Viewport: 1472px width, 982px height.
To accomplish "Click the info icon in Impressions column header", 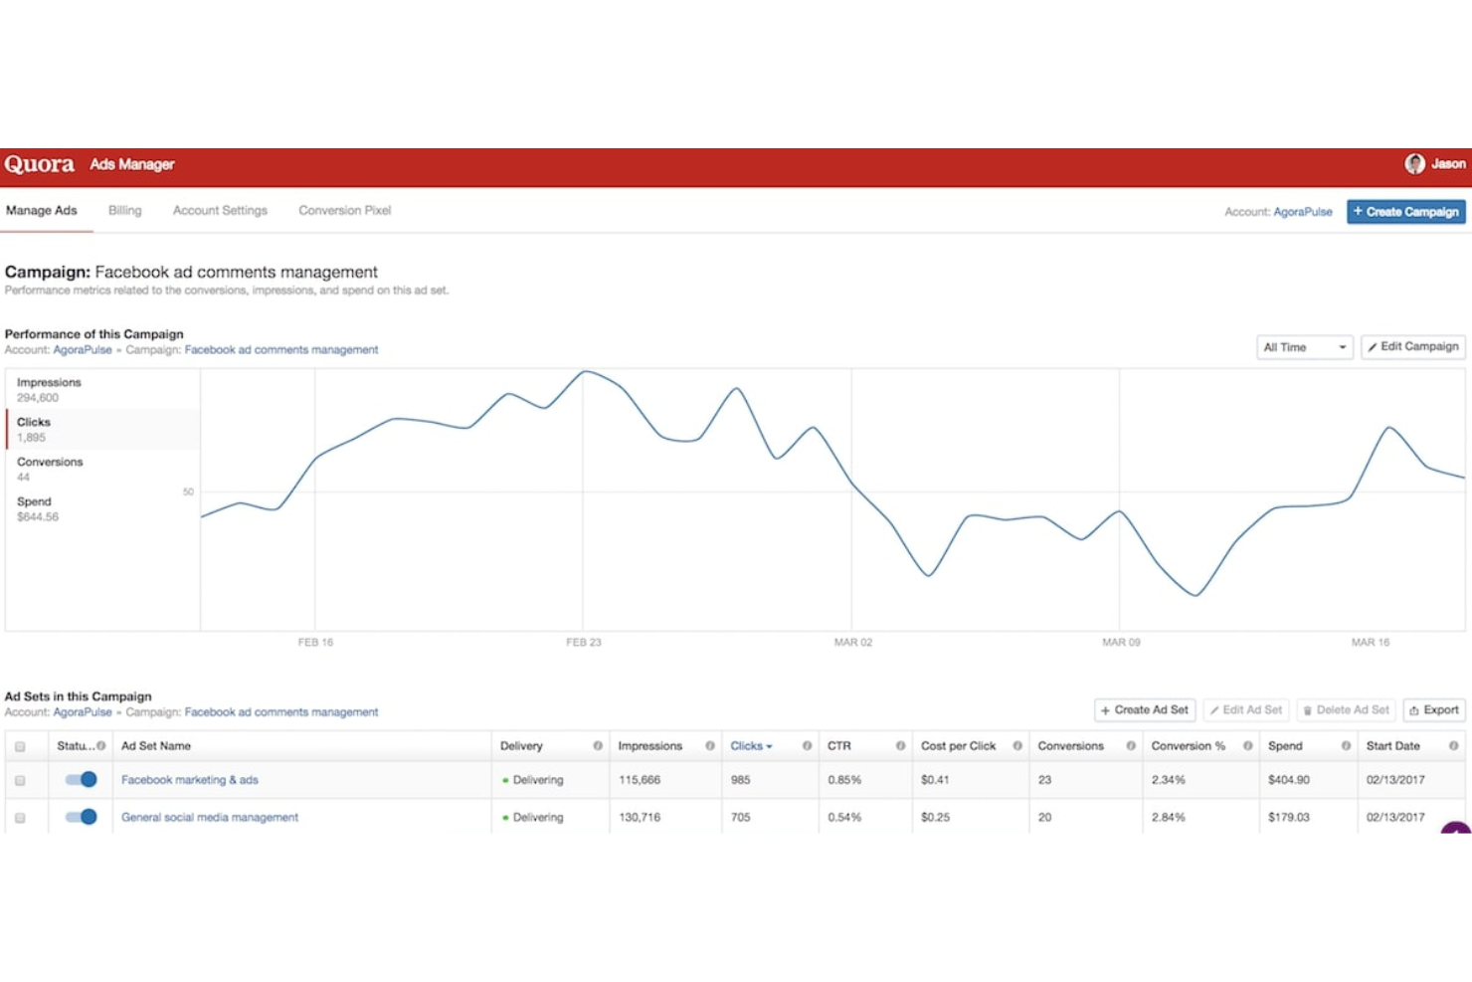I will [710, 745].
